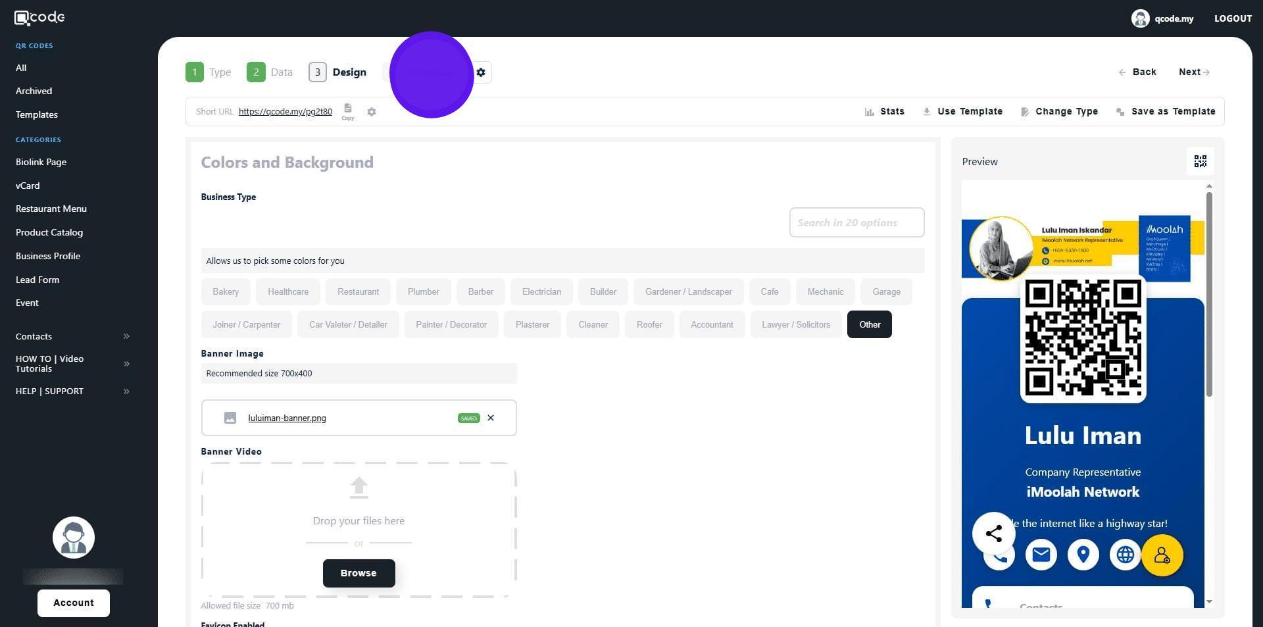Open short URL settings gear
This screenshot has height=627, width=1263.
372,112
